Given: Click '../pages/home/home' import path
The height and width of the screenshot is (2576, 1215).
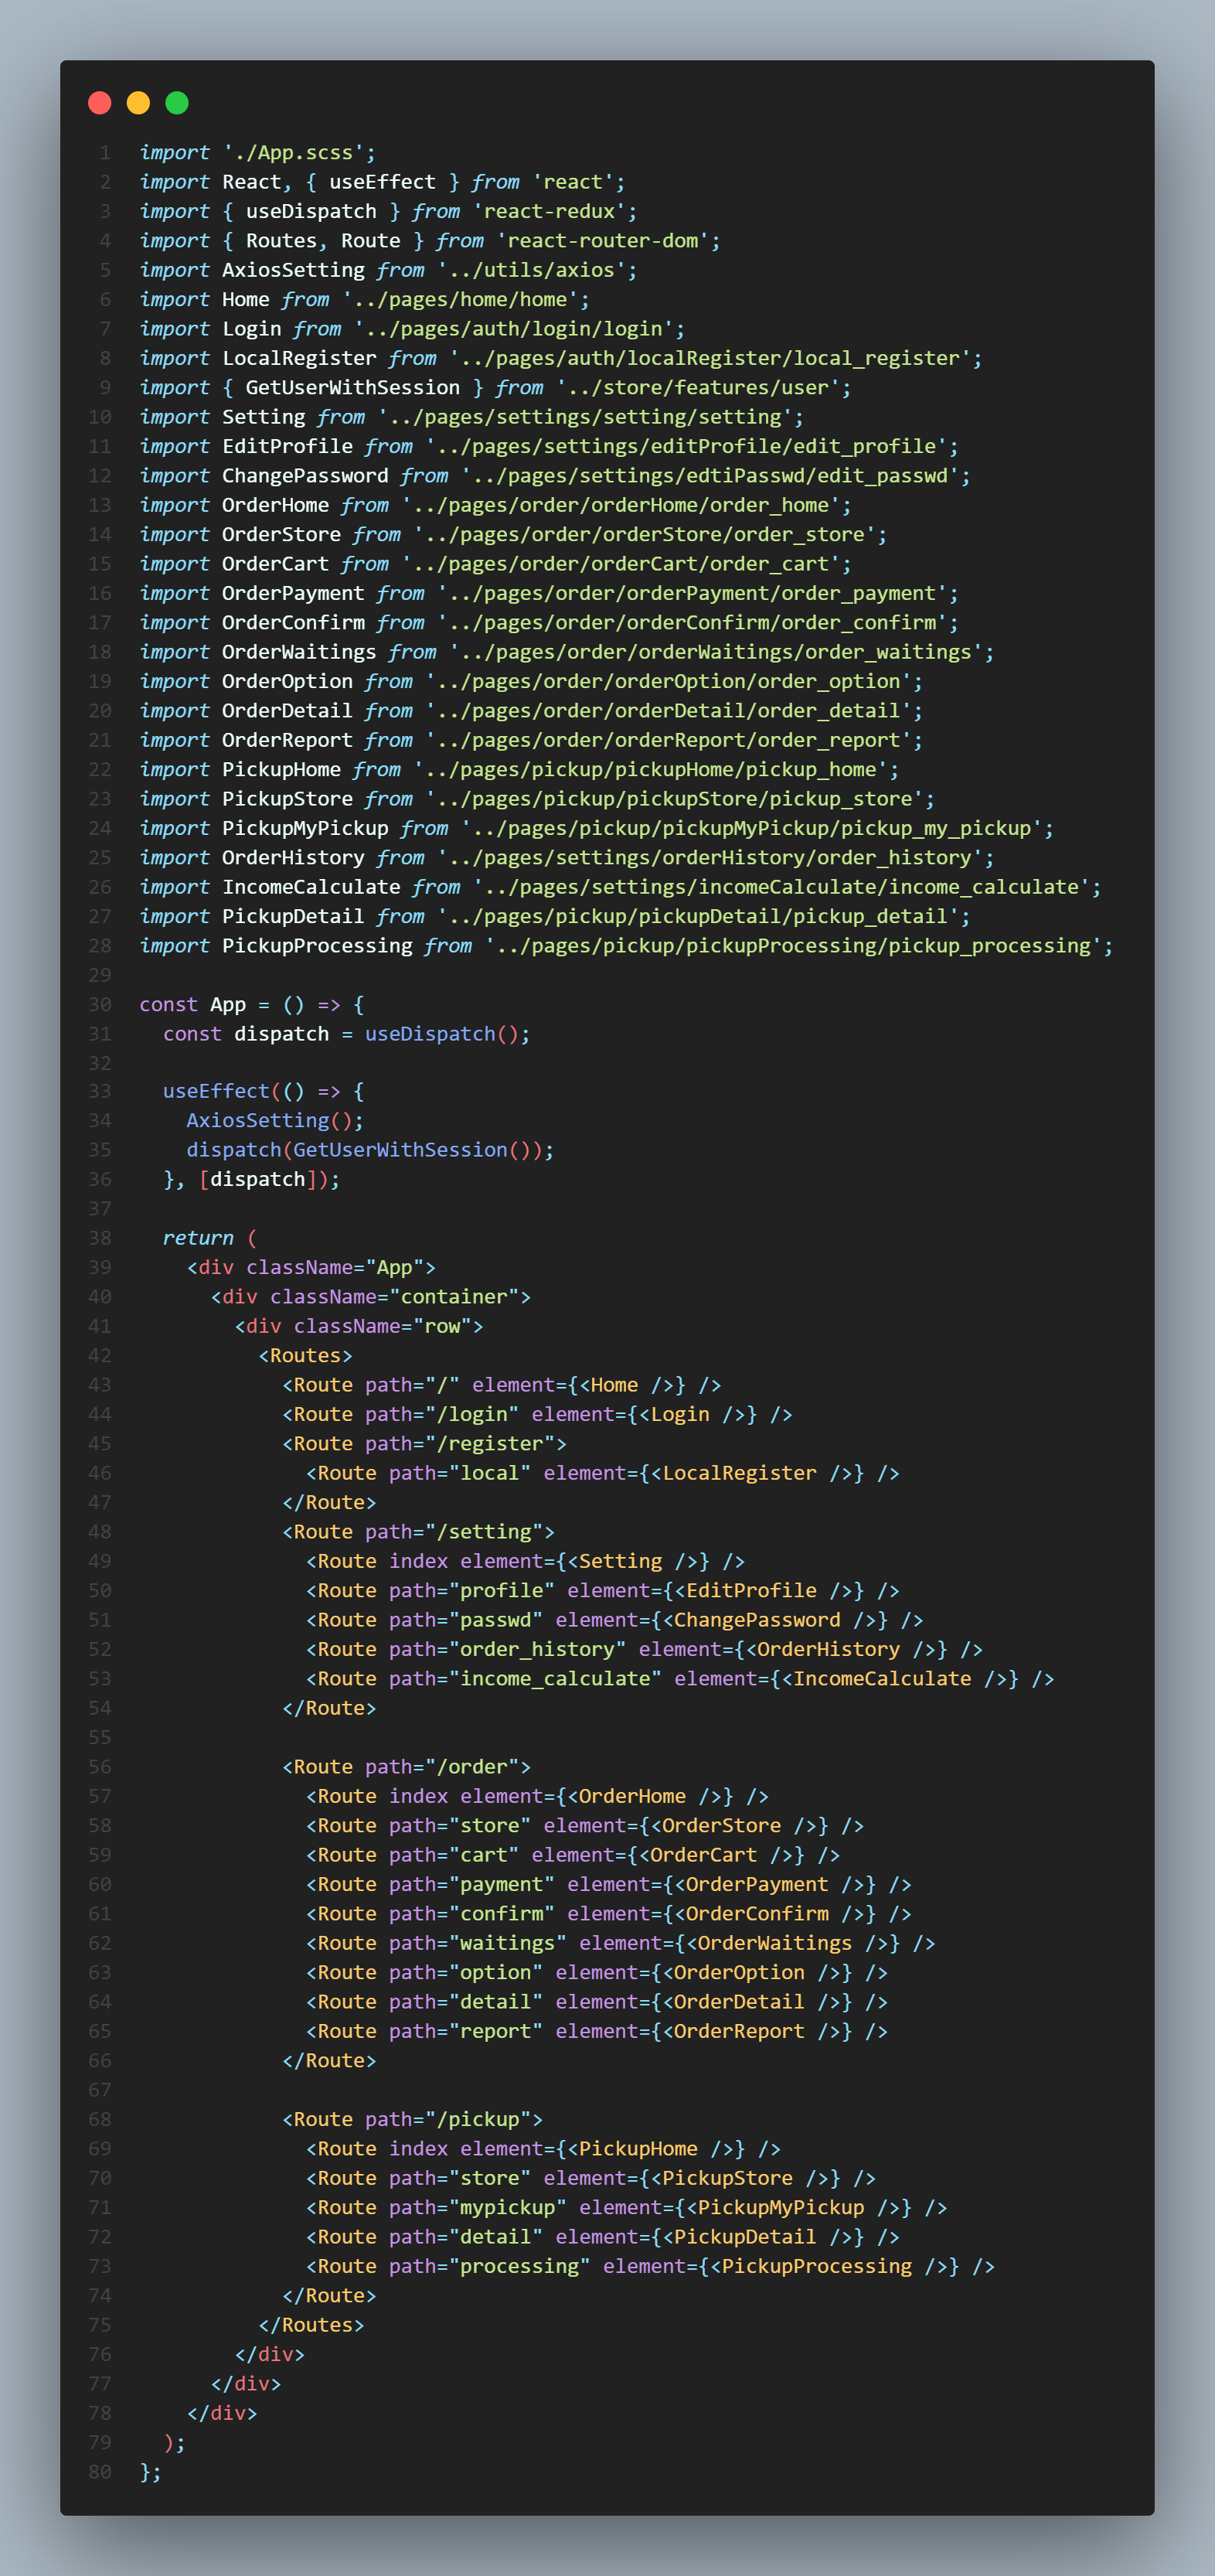Looking at the screenshot, I should pos(461,300).
